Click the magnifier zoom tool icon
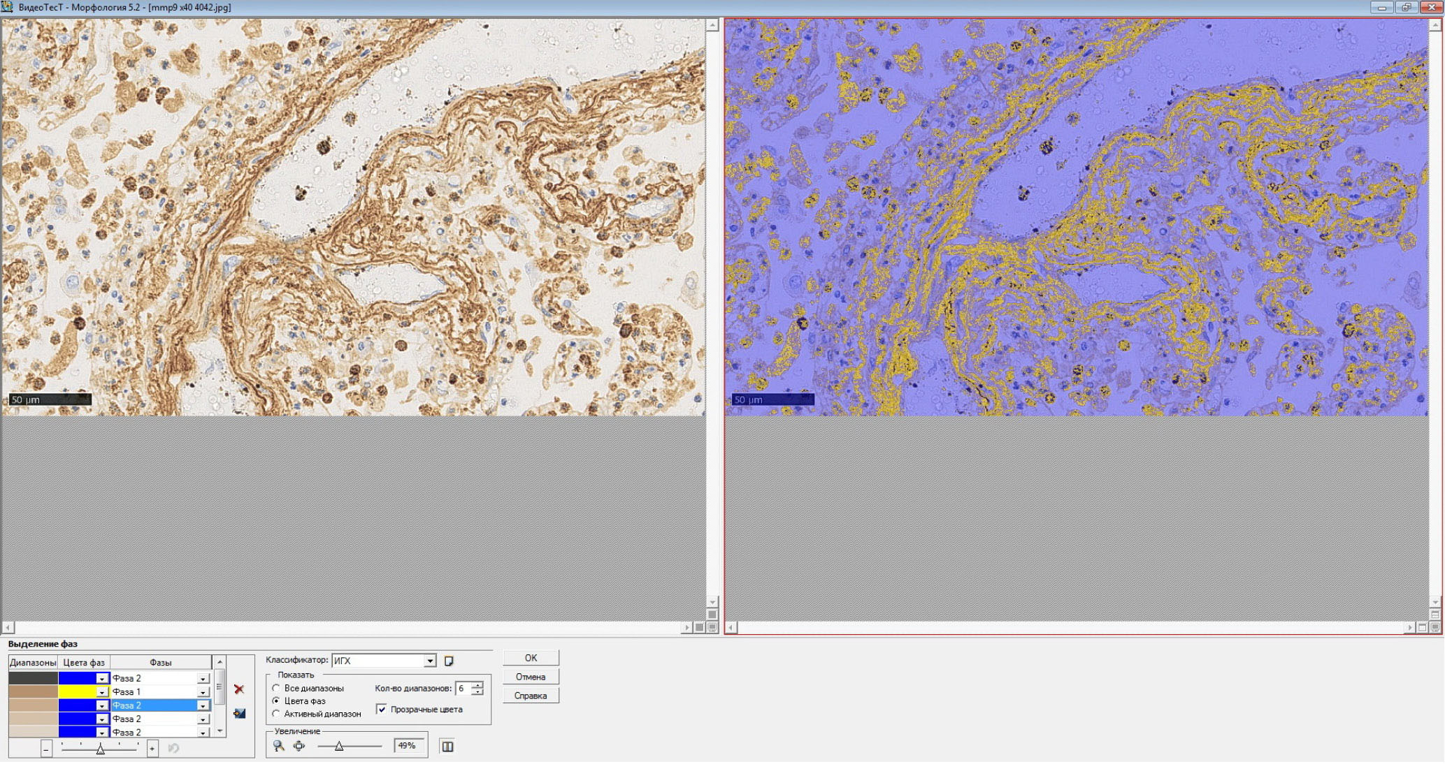 click(279, 746)
